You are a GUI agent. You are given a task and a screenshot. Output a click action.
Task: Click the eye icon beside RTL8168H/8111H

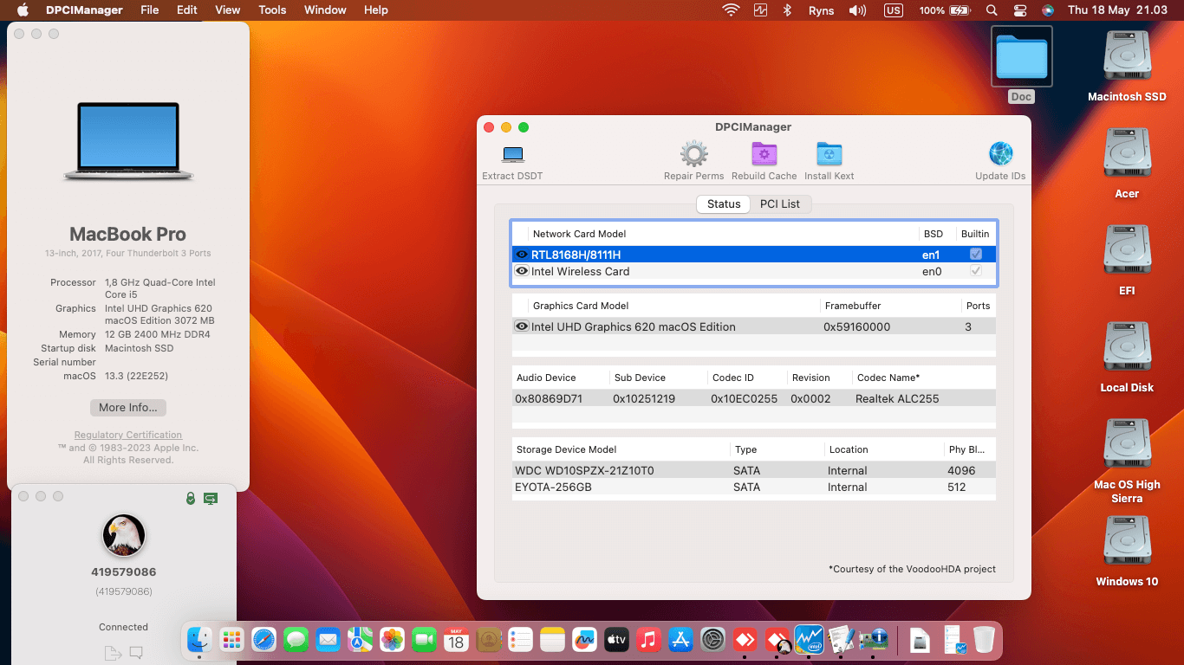pyautogui.click(x=522, y=255)
